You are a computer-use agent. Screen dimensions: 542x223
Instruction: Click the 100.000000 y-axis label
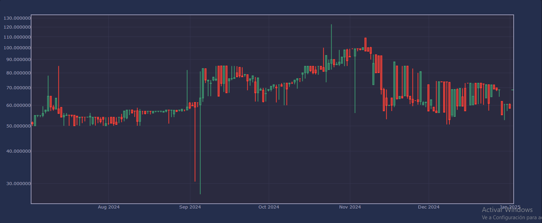[17, 48]
